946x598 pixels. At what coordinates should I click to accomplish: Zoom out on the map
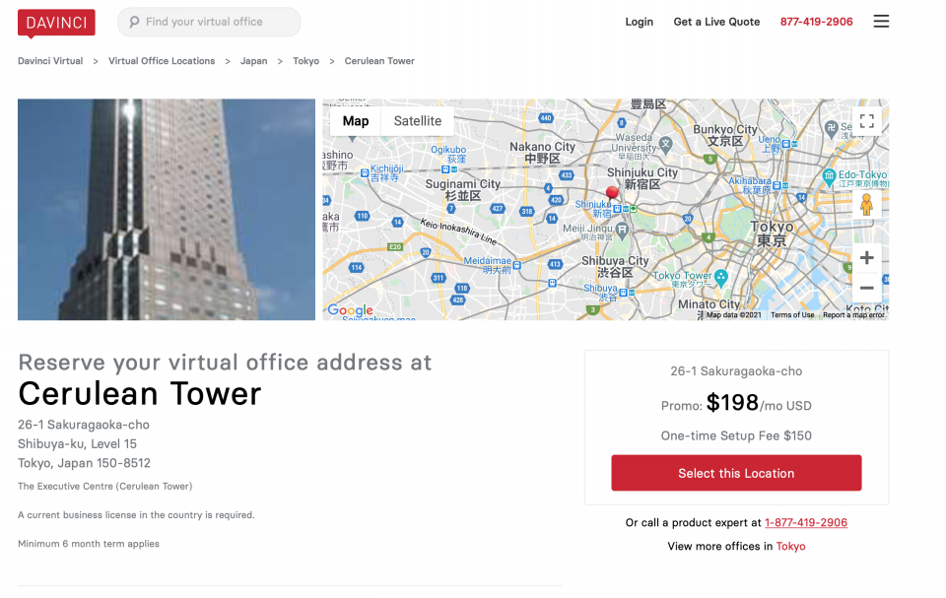point(866,288)
